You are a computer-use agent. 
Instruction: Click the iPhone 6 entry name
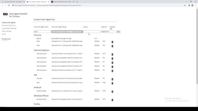(x=39, y=78)
